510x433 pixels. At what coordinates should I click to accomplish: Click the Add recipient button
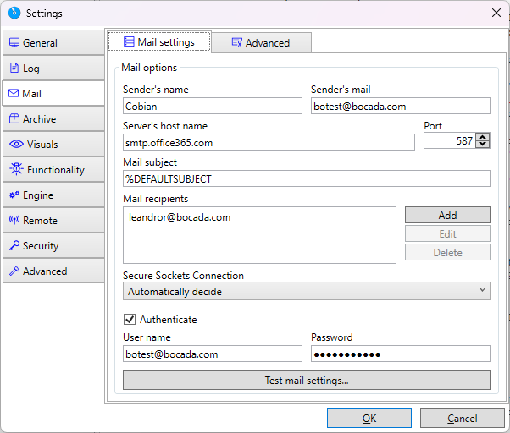(x=447, y=215)
